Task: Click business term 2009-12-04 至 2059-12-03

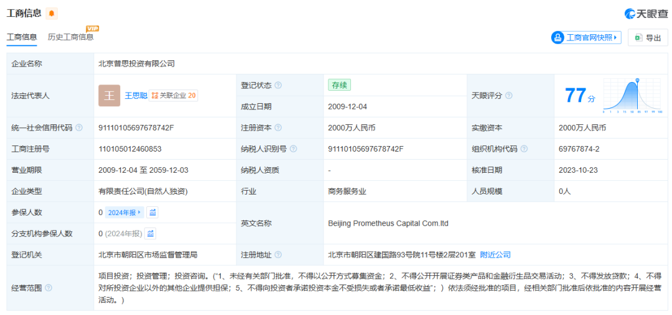Action: tap(143, 170)
